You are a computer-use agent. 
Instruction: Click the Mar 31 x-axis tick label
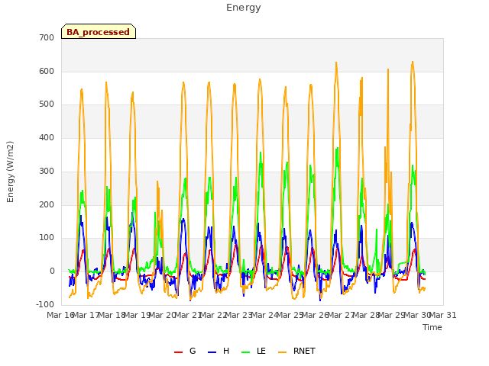[x=443, y=315]
